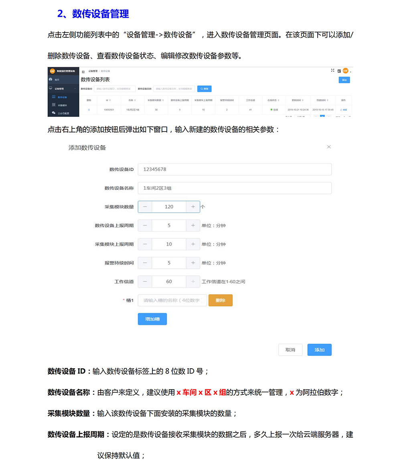Click 设备管理 breadcrumb link
This screenshot has height=469, width=401.
[x=93, y=71]
